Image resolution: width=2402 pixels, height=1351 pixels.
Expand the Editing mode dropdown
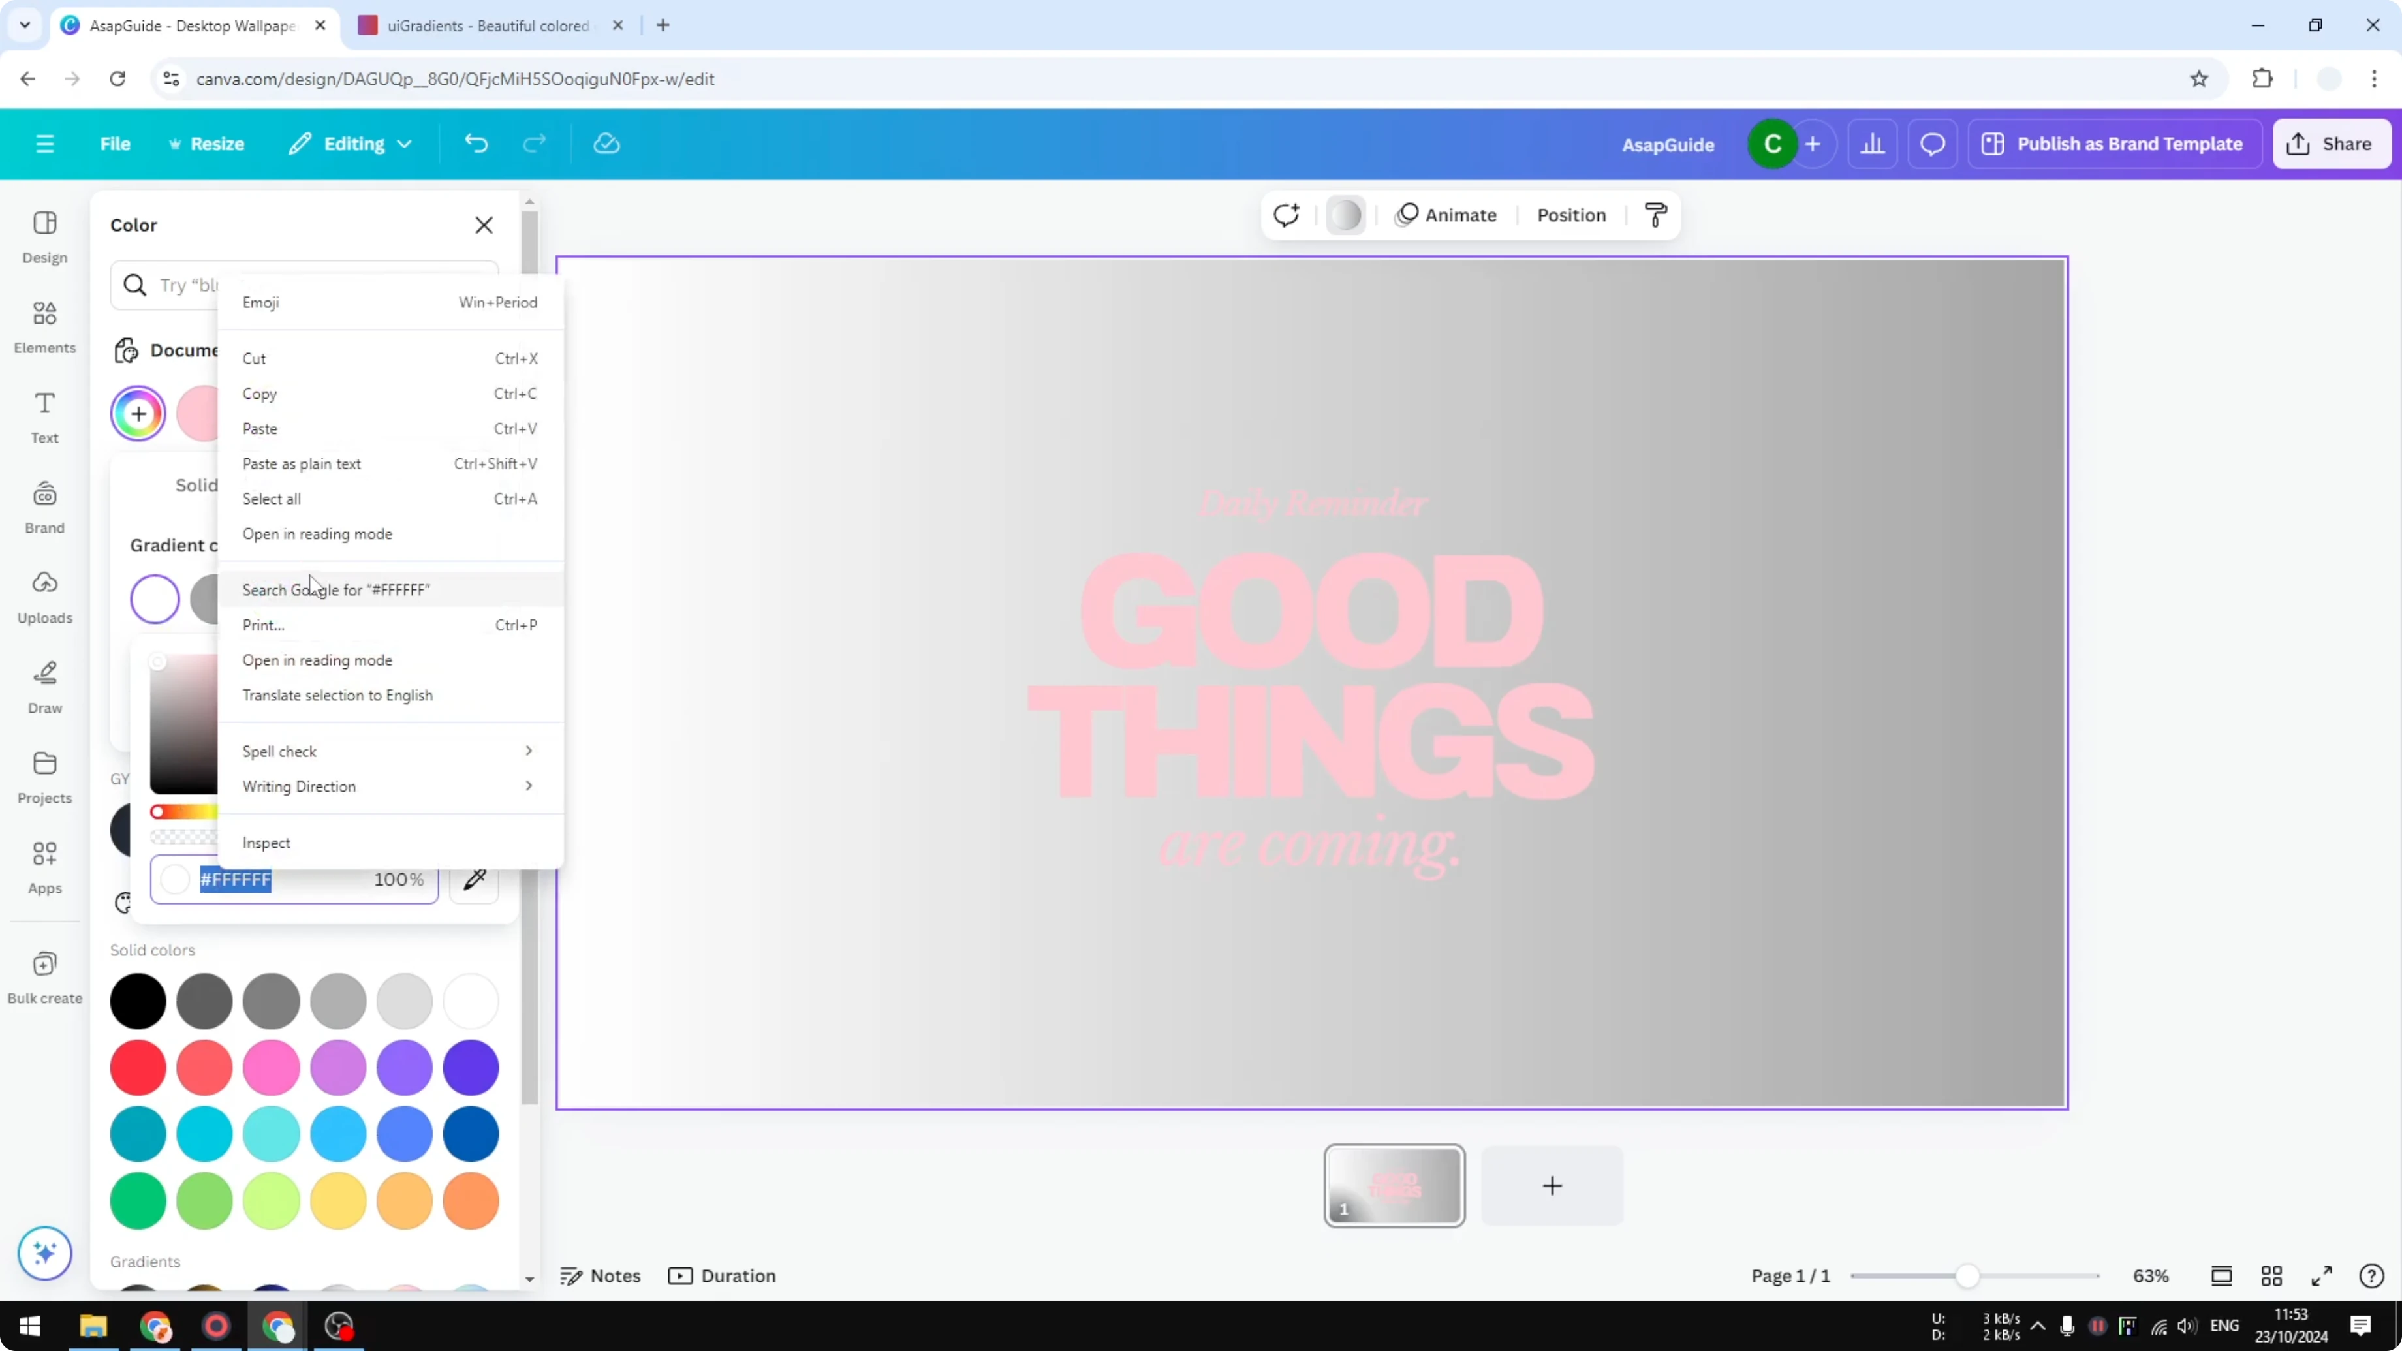pos(350,144)
